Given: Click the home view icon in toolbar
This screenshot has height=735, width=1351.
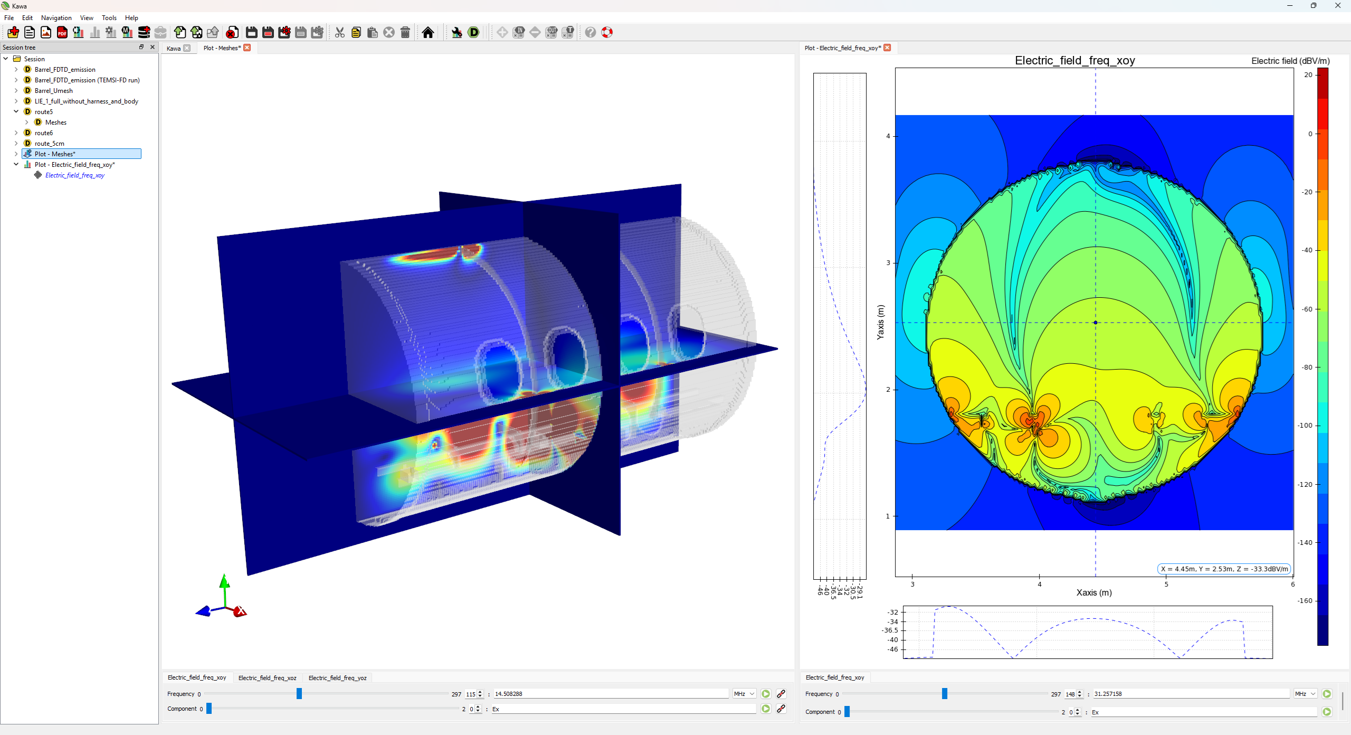Looking at the screenshot, I should [x=428, y=33].
